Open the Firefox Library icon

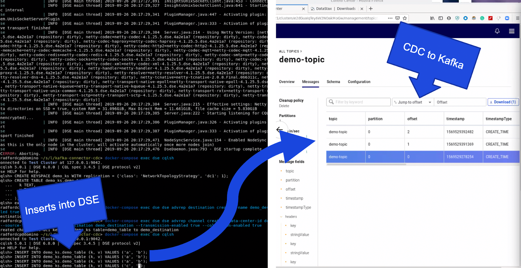pyautogui.click(x=432, y=18)
